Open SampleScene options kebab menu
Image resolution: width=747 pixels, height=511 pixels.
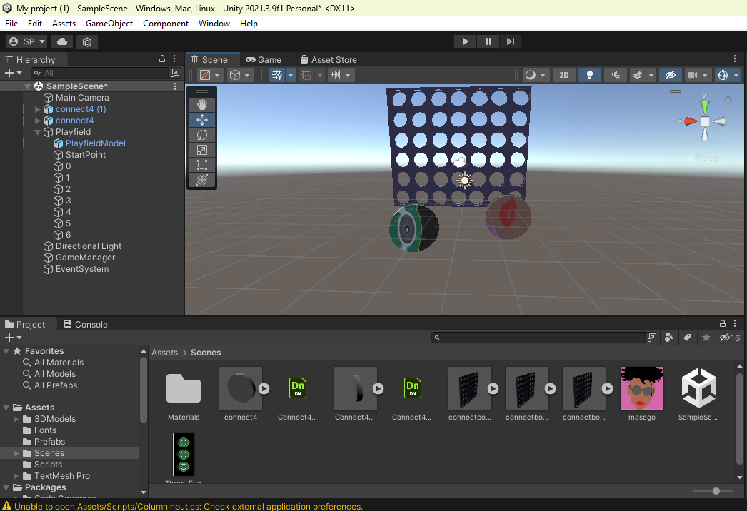[175, 86]
